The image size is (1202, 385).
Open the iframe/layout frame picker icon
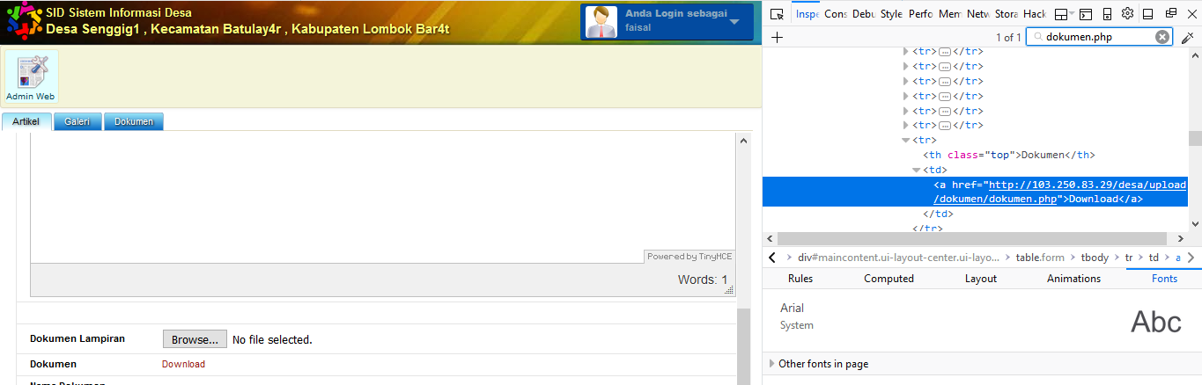[1062, 14]
